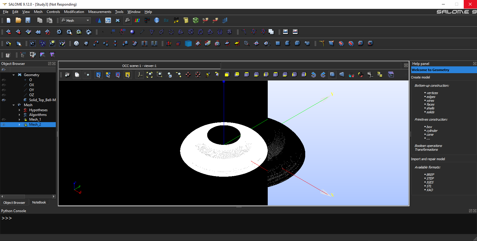Click the Rotate counterclockwise view icon
The width and height of the screenshot is (477, 241).
point(313,75)
